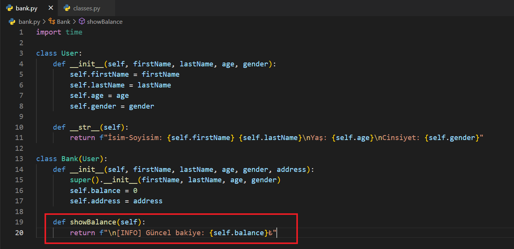Viewport: 514px width, 249px height.
Task: Click the Python icon on bank.py tab
Action: tap(10, 8)
